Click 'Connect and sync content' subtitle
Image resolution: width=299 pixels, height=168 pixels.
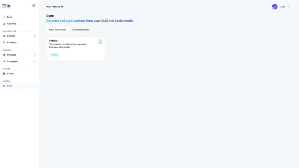pos(90,21)
